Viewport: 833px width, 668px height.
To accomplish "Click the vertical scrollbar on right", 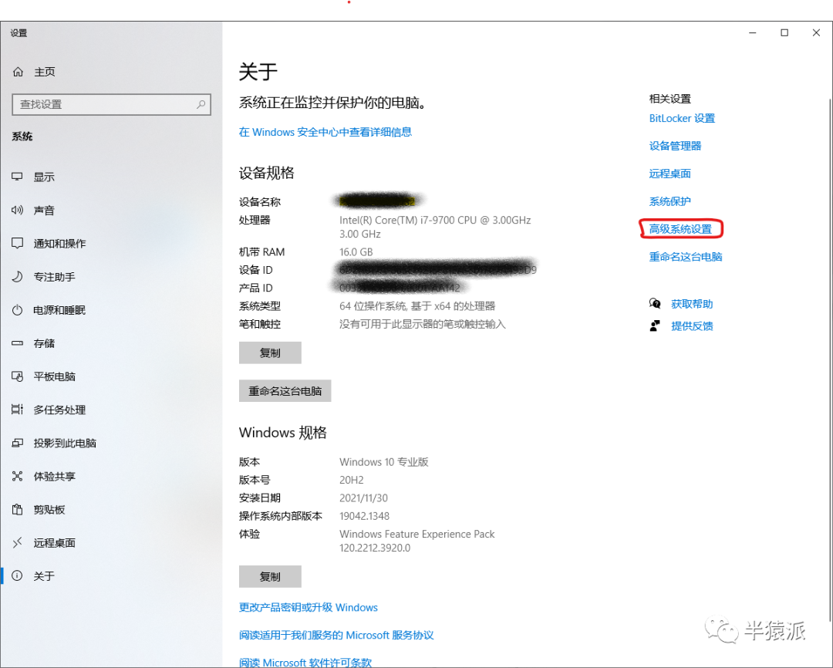I will (830, 359).
